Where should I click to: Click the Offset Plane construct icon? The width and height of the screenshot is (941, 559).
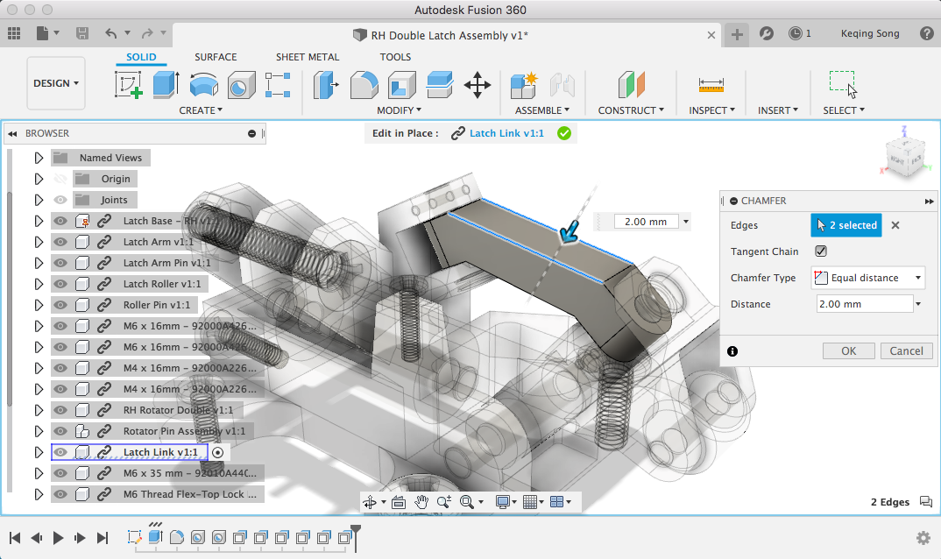click(631, 85)
